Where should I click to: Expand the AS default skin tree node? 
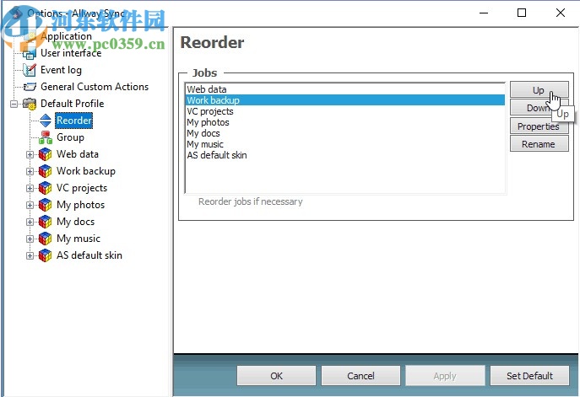(x=30, y=256)
